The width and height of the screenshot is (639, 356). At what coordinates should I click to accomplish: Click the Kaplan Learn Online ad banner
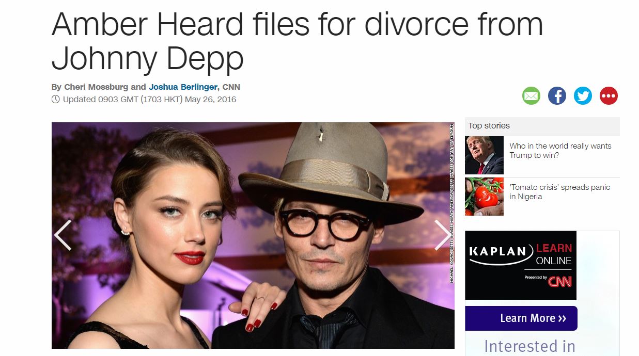[x=521, y=265]
